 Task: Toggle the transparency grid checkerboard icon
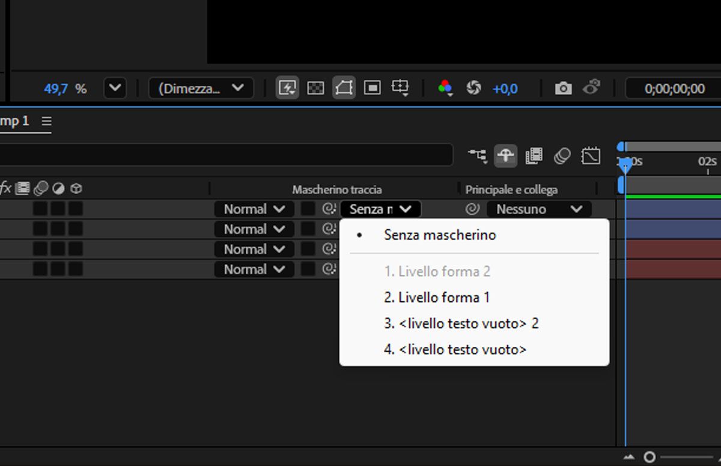point(315,88)
